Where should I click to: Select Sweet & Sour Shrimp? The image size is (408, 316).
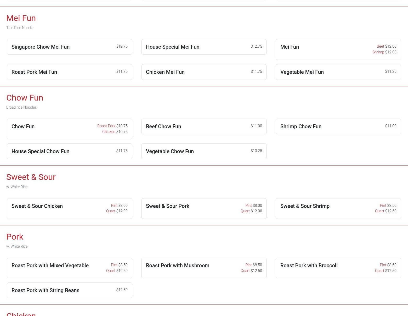338,208
